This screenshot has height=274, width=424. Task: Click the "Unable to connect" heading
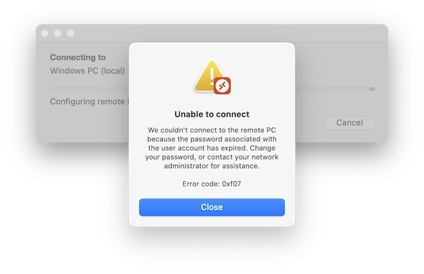tap(211, 115)
